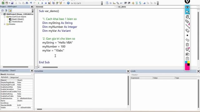Take screenshot with overlay camera icon
Image resolution: width=200 pixels, height=112 pixels.
(x=187, y=54)
